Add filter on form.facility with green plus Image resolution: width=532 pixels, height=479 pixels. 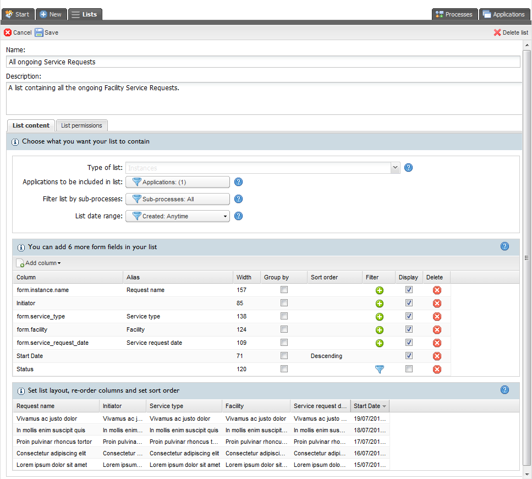(380, 330)
